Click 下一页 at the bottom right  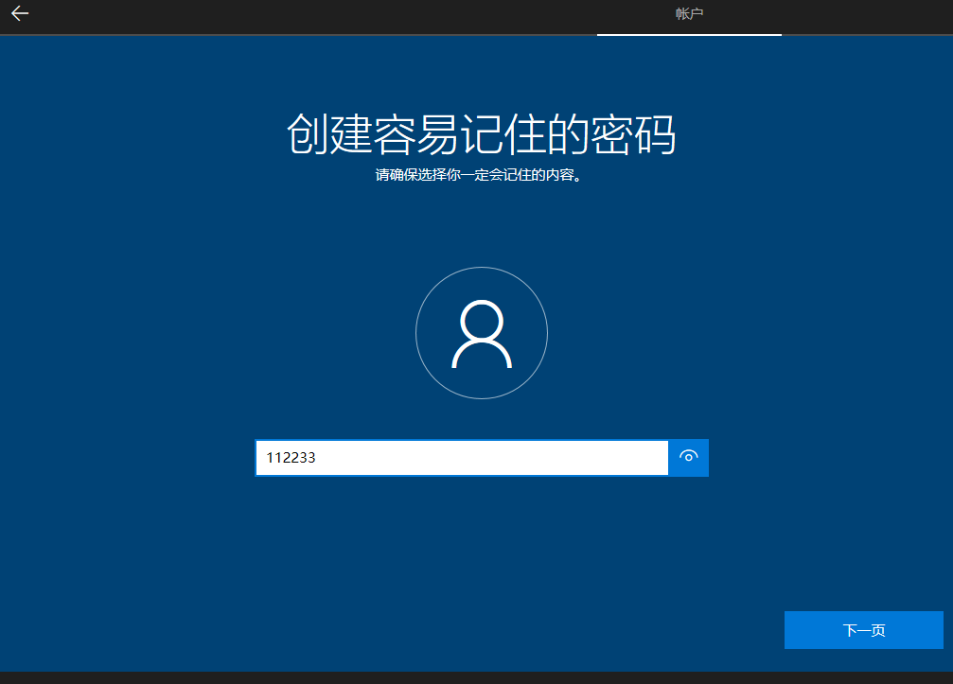click(862, 629)
